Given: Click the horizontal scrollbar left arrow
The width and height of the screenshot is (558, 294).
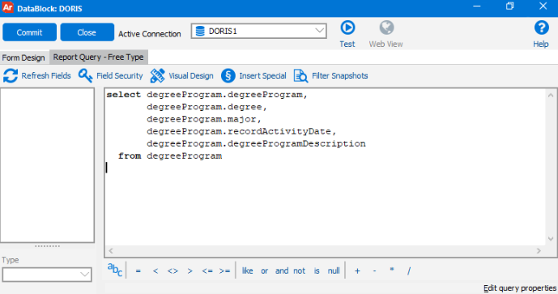Looking at the screenshot, I should click(x=111, y=251).
